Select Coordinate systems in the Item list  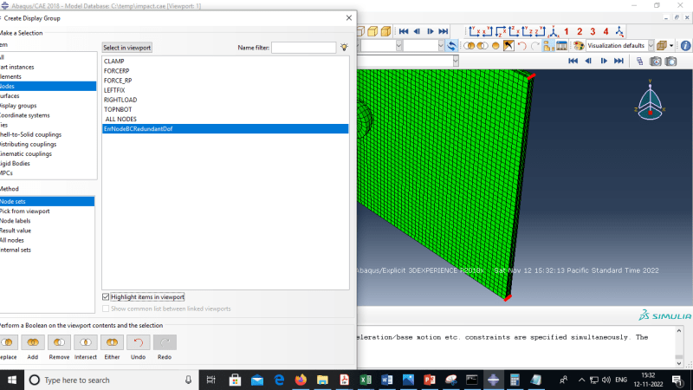(x=48, y=115)
